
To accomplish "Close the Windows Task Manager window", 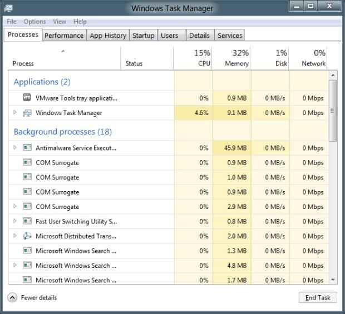I will (x=329, y=6).
